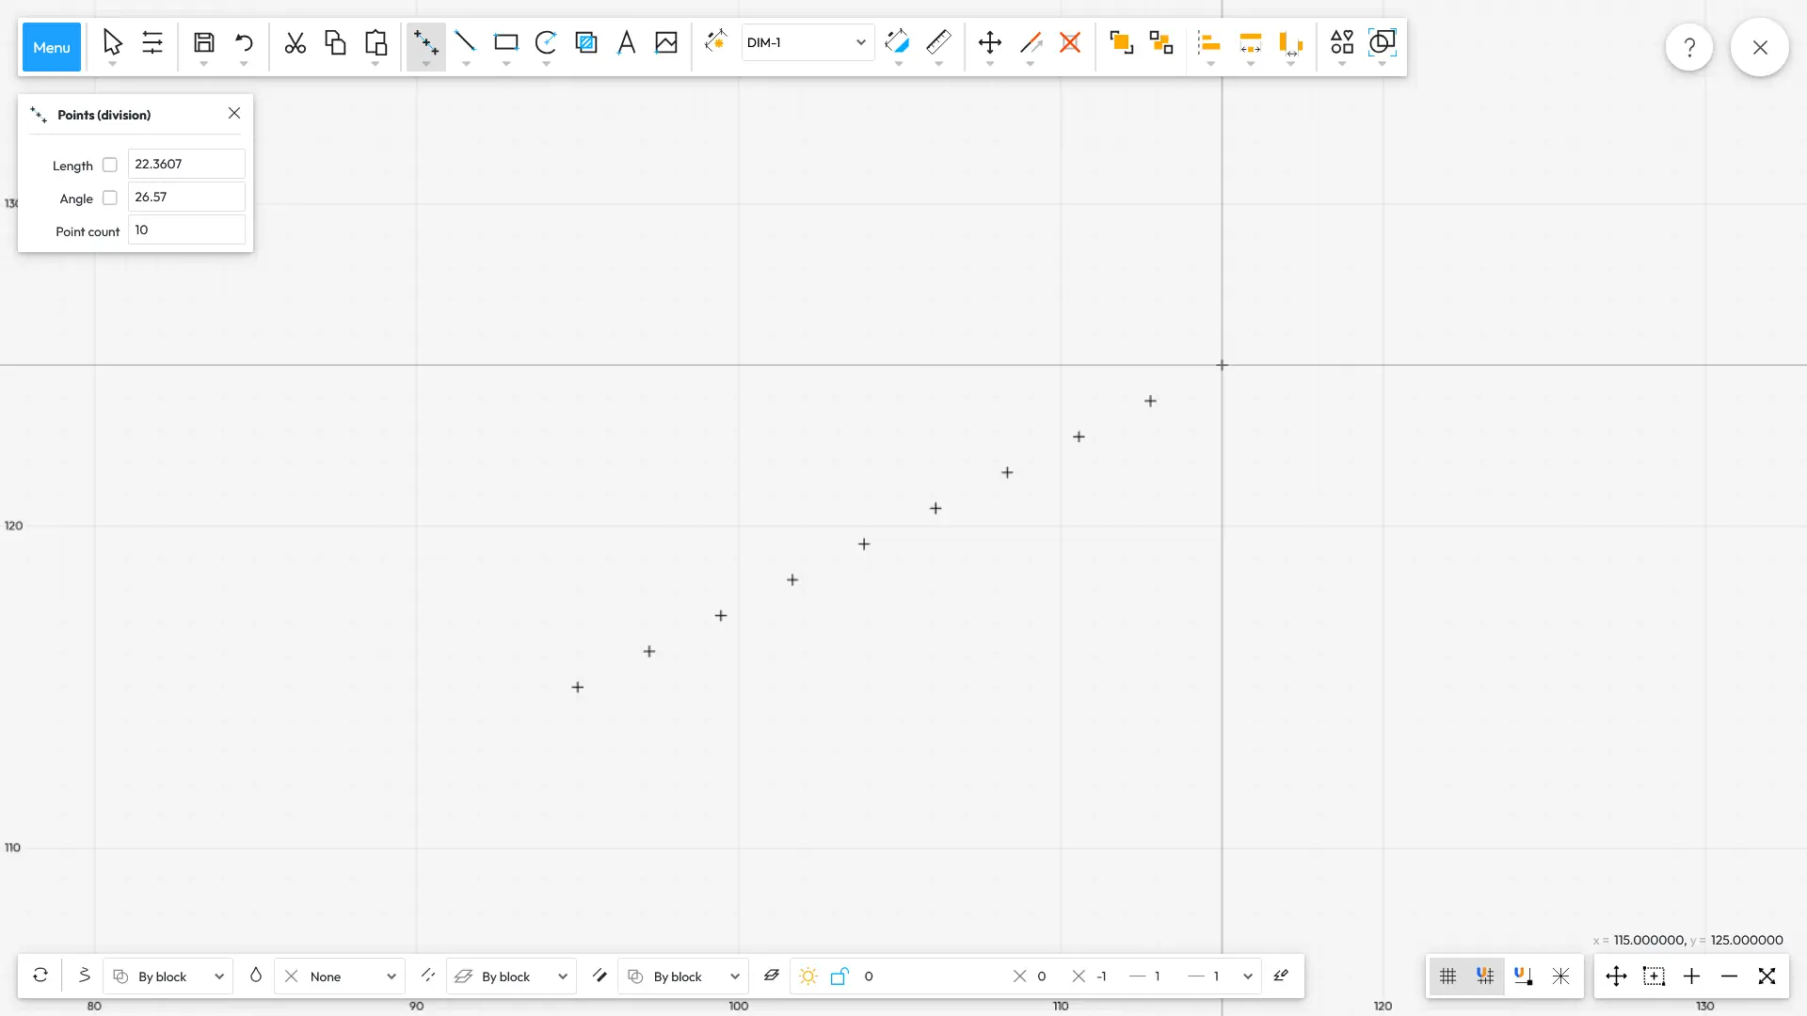Click the zoom in plus button
The image size is (1807, 1016).
coord(1691,976)
